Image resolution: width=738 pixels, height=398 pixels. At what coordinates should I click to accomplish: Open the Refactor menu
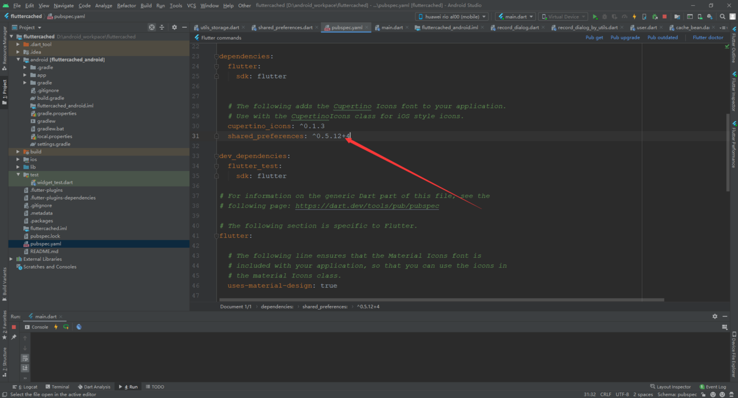coord(126,5)
